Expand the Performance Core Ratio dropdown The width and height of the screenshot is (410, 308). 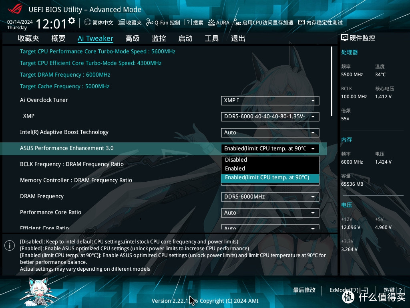coord(270,213)
